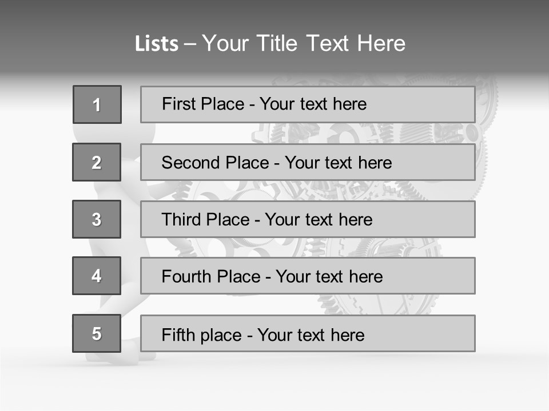Viewport: 549px width, 411px height.
Task: Click the Fourth Place text bar
Action: 308,276
